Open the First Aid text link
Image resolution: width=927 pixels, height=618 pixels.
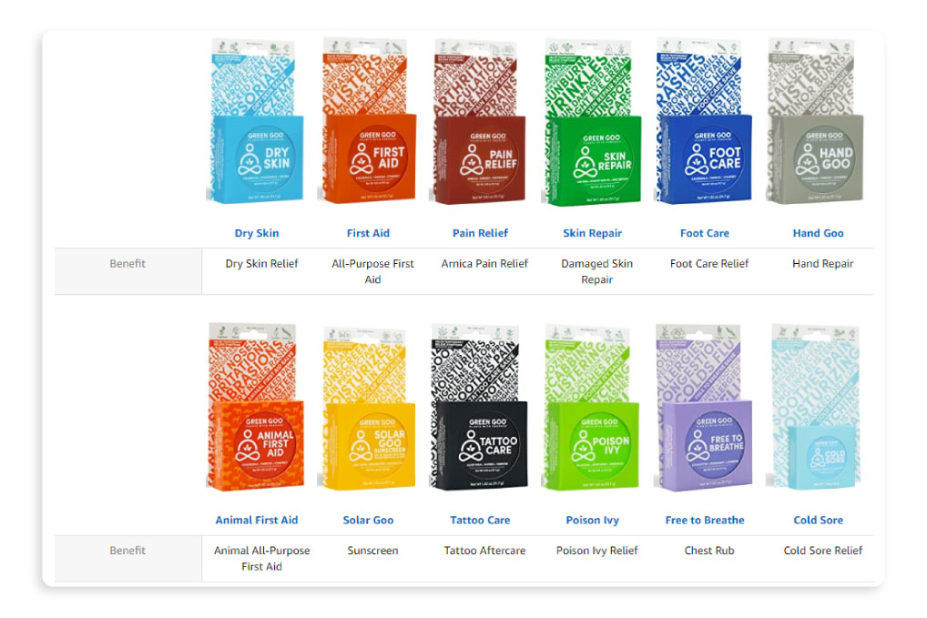[368, 233]
